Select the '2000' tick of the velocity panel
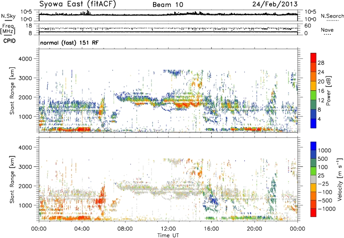 (x=25, y=186)
